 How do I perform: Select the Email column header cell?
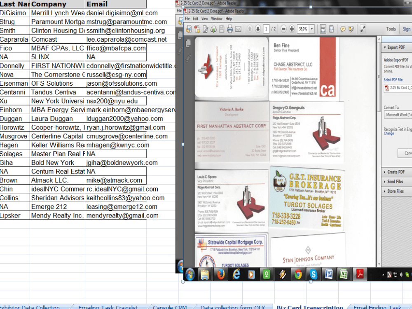click(x=116, y=4)
